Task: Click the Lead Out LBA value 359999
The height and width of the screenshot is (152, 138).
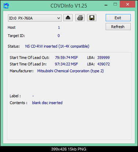Action: 103,58
